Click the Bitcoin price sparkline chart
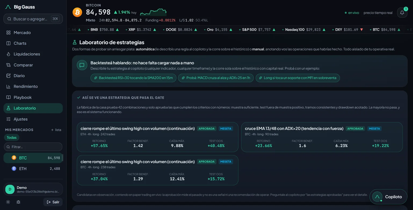Screen dimensions: 413x210 point(153,12)
